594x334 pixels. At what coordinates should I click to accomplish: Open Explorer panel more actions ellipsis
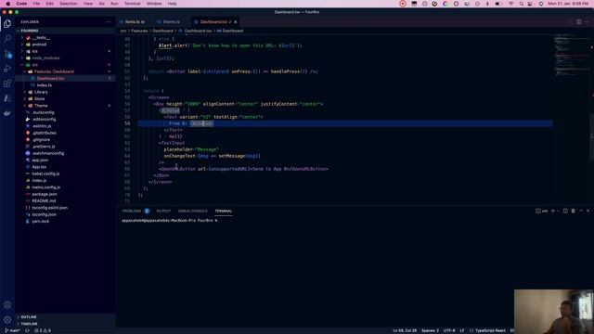coord(109,22)
